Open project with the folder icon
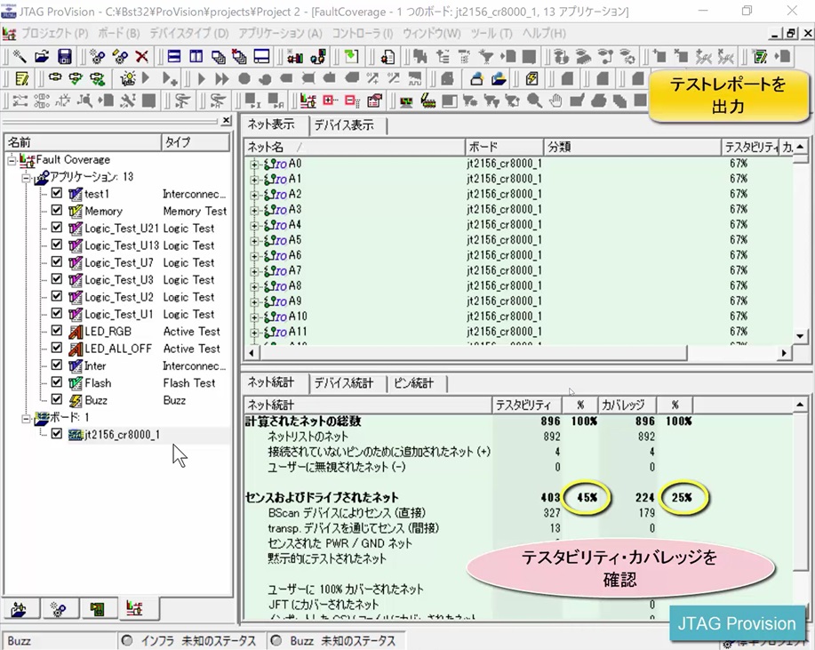 coord(42,56)
